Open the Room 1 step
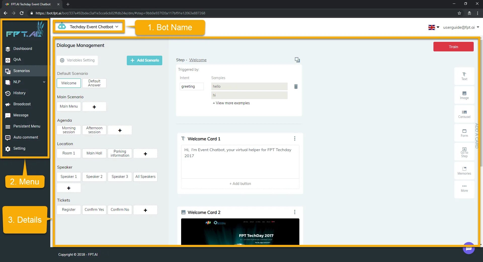Image resolution: width=483 pixels, height=262 pixels. click(69, 153)
